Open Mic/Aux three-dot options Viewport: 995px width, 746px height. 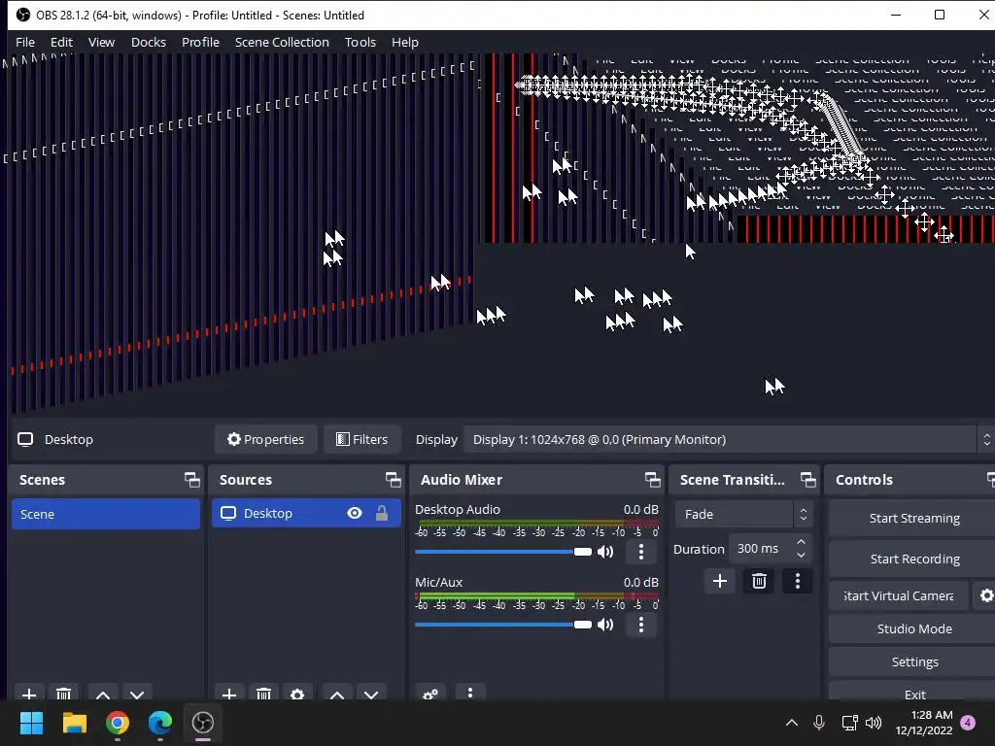641,625
